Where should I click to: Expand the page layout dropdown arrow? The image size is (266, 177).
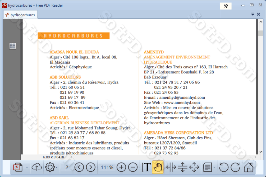coord(214,167)
